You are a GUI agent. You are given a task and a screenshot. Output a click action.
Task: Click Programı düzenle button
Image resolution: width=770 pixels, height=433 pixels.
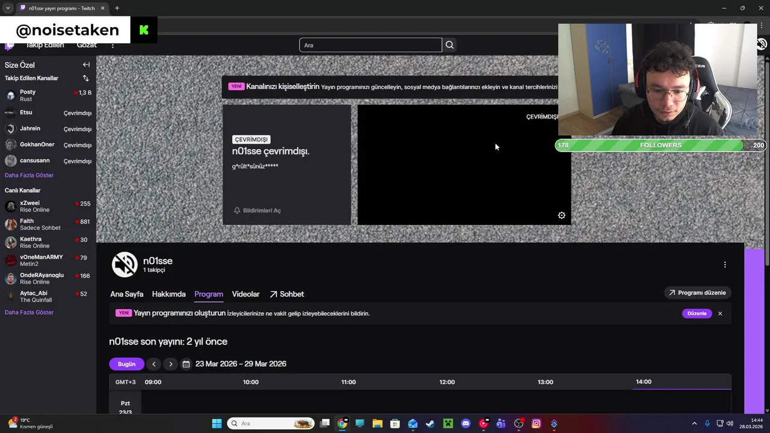(x=697, y=293)
